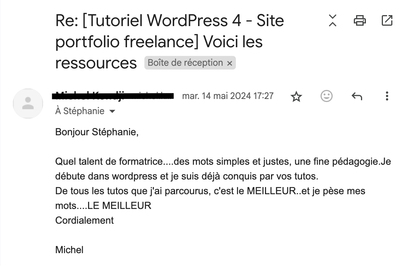409x266 pixels.
Task: Click the greeting line Bonjour Stéphanie
Action: 97,133
